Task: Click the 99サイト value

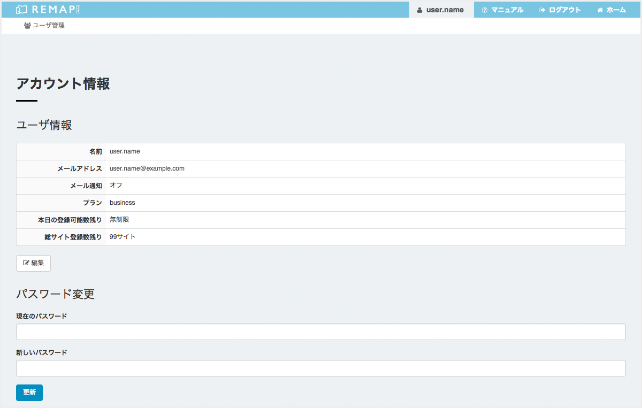Action: click(123, 237)
